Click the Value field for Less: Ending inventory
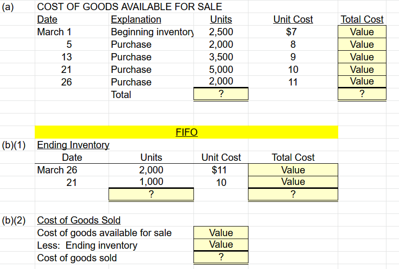This screenshot has width=399, height=269. [221, 244]
